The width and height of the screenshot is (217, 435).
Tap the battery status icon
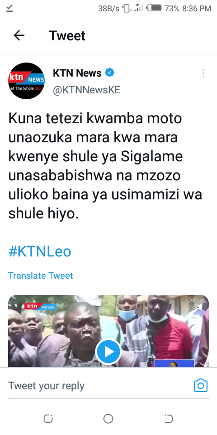click(x=154, y=8)
